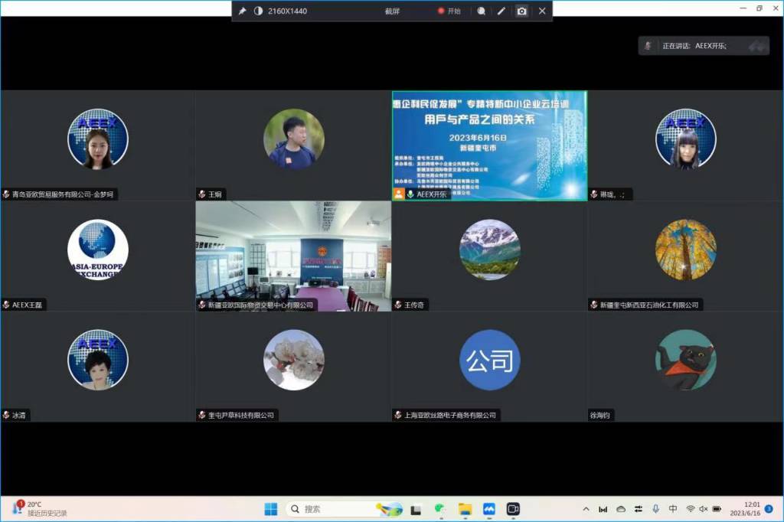Click 王炯's participant avatar
Image resolution: width=784 pixels, height=522 pixels.
pos(293,139)
